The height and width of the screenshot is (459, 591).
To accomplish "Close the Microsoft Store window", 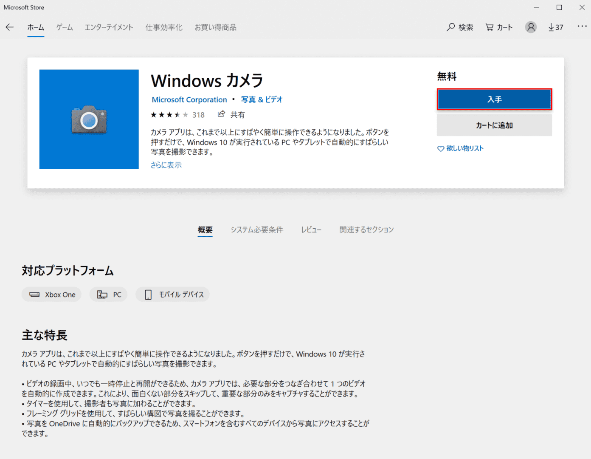I will (x=582, y=7).
